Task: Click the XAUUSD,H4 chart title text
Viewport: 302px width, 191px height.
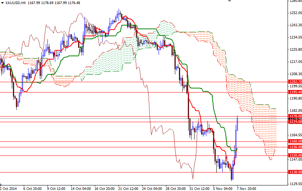Action: pyautogui.click(x=16, y=3)
